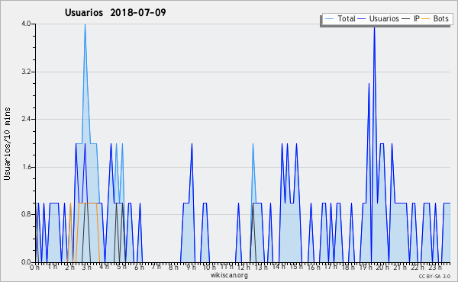The image size is (458, 282).
Task: Click the '0 h' x-axis label
Action: [x=34, y=267]
